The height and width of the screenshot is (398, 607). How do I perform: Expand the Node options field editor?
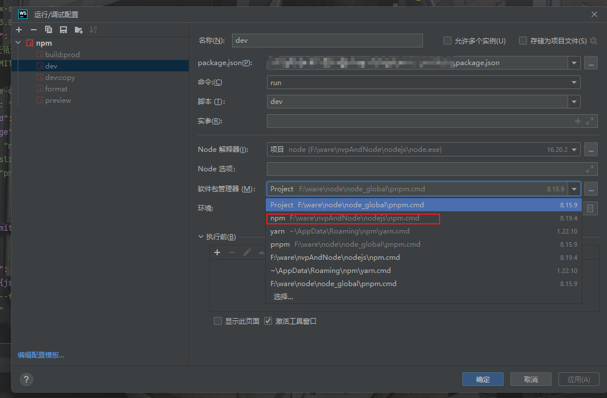click(x=591, y=168)
